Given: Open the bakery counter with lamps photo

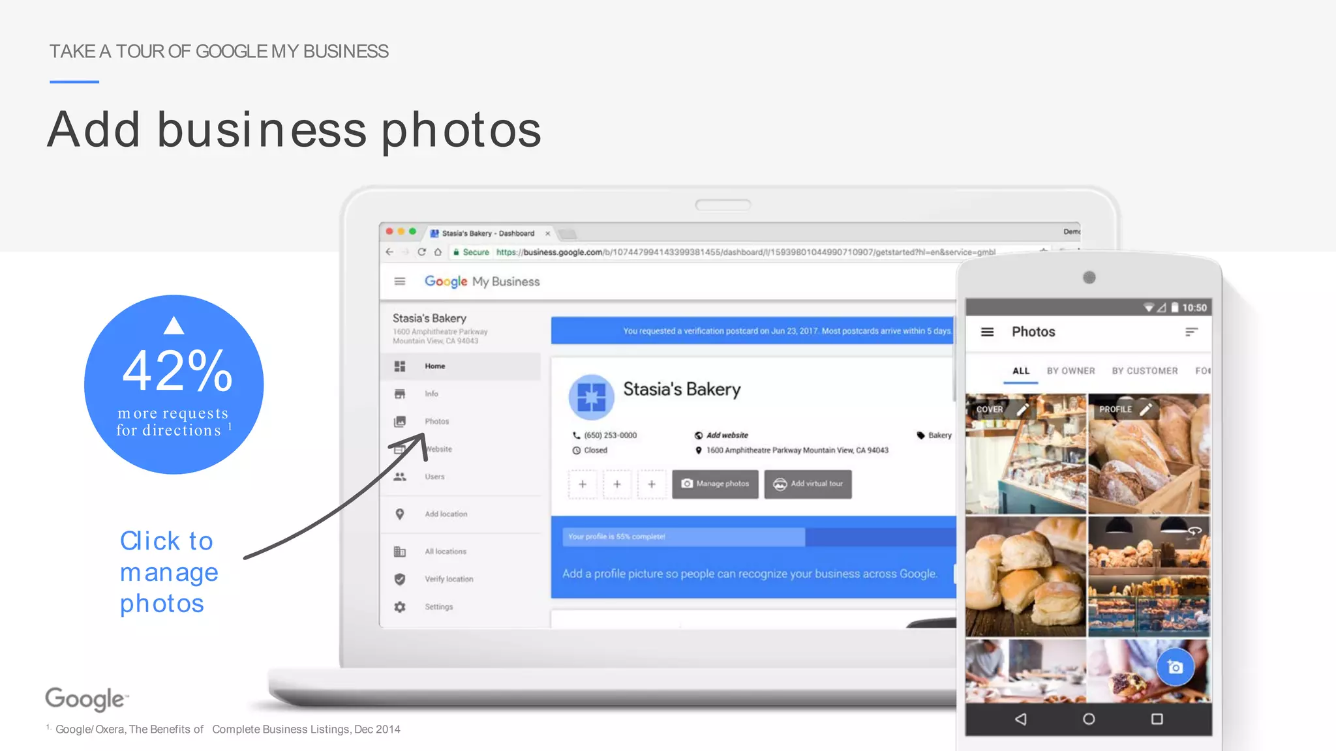Looking at the screenshot, I should [1149, 576].
